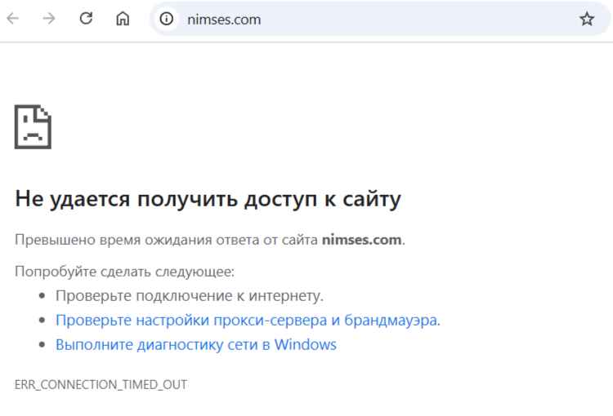Select the ERR_CONNECTION_TIMED_OUT error code text
Viewport: 613px width, 416px height.
[101, 385]
